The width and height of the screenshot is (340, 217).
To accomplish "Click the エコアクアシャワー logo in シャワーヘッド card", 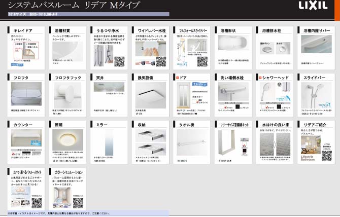I will click(x=283, y=98).
